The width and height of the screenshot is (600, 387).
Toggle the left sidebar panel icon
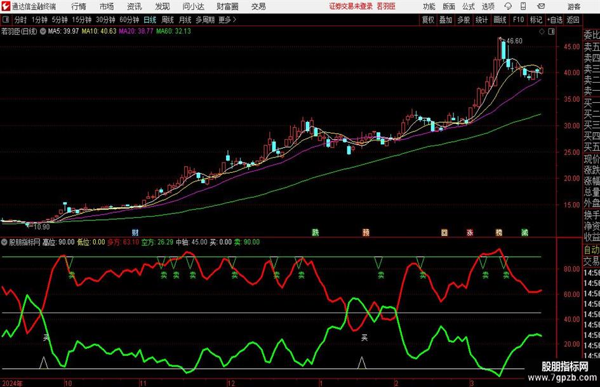click(6, 20)
